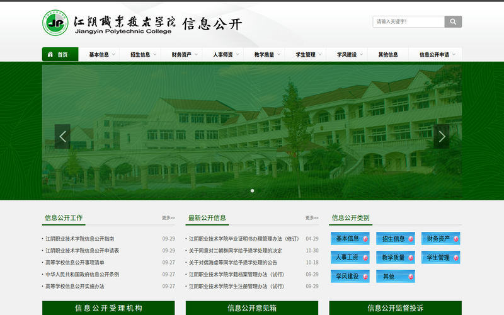Screen dimensions: 504x315
Task: Click 更多 link for 信息公开工作
Action: (x=168, y=218)
